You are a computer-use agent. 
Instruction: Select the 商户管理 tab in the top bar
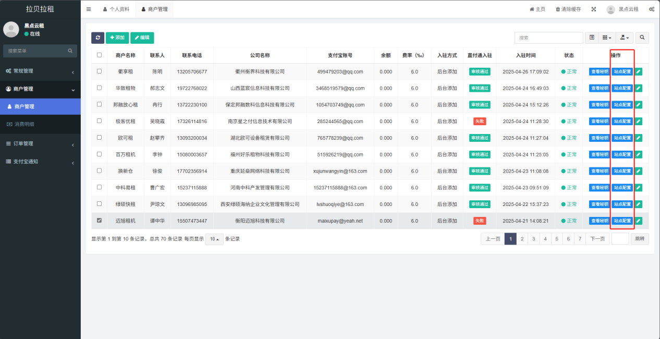tap(154, 9)
